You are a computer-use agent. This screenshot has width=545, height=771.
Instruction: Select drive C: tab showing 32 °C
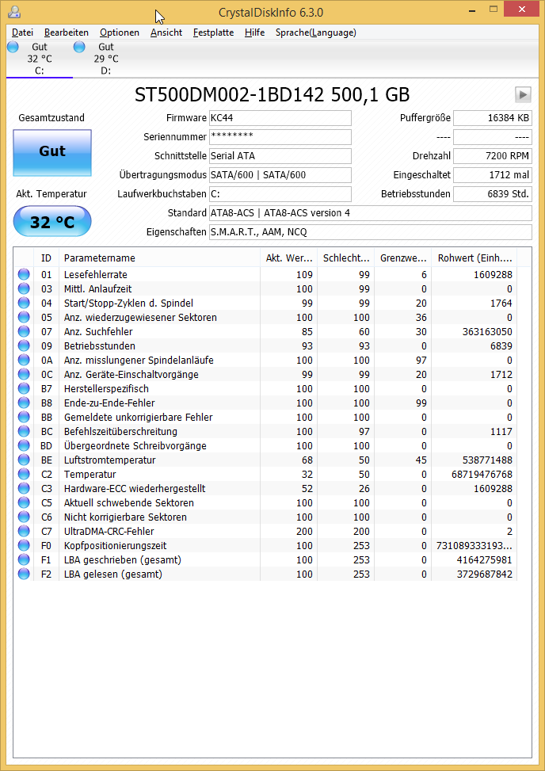click(x=40, y=59)
